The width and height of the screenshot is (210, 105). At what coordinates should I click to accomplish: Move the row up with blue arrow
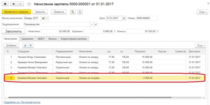(x=25, y=45)
